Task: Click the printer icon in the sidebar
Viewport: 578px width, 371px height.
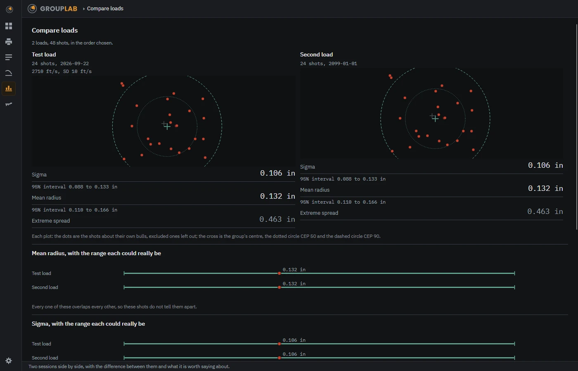Action: click(x=9, y=42)
